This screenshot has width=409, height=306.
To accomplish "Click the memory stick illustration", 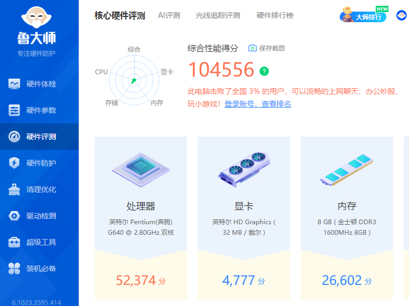I will [x=347, y=169].
